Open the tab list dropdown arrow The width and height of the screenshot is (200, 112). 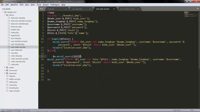tap(198, 9)
